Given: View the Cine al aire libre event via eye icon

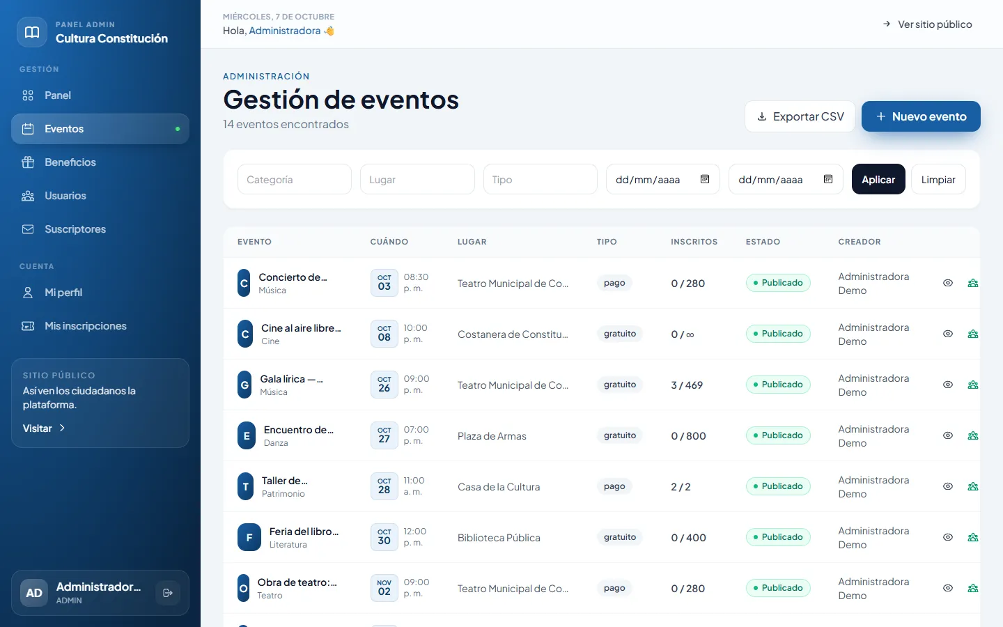Looking at the screenshot, I should tap(948, 334).
